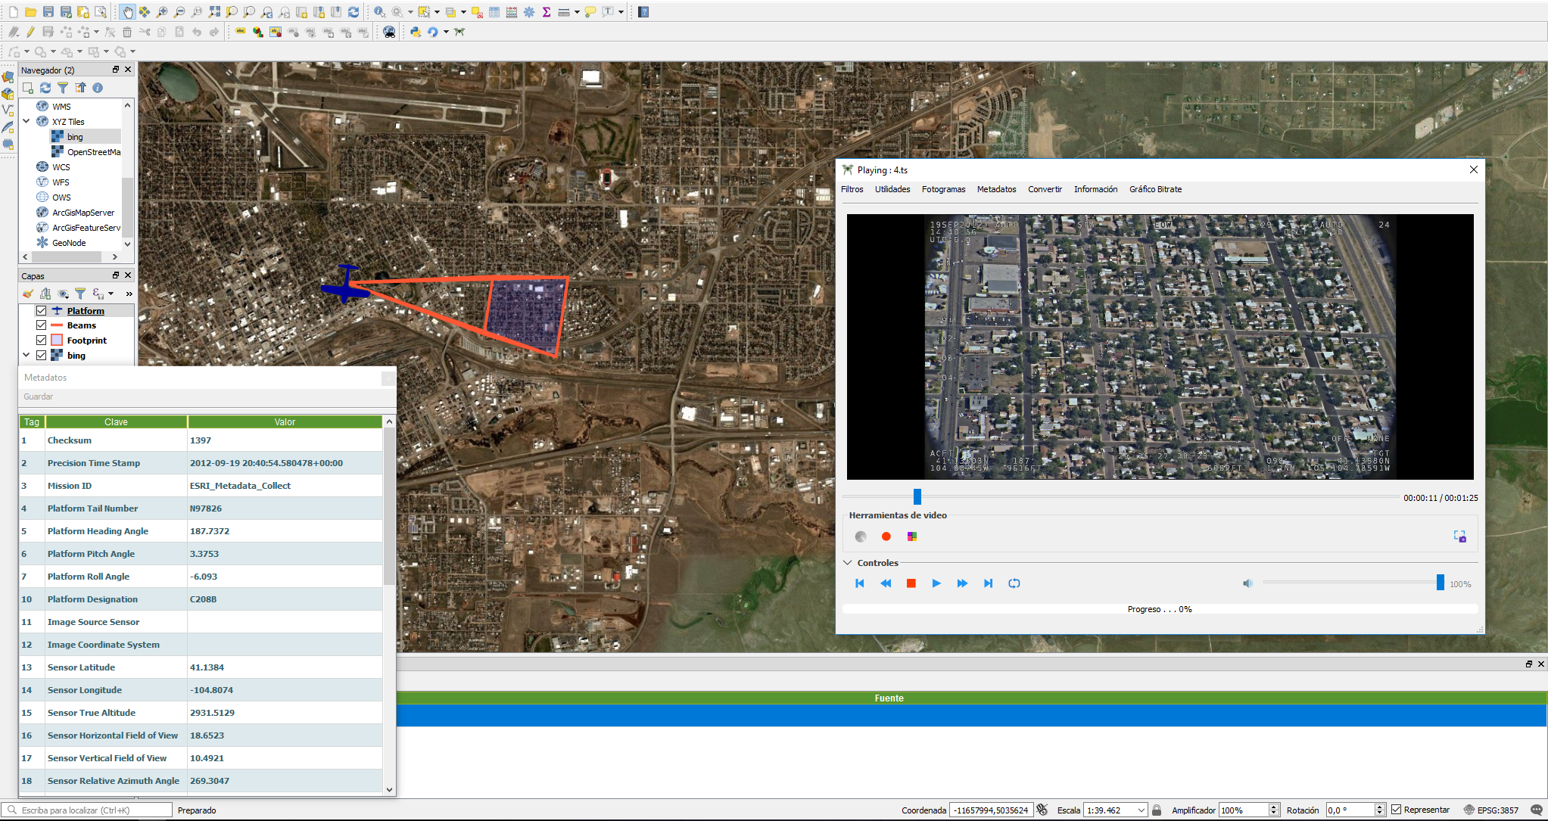Click the speaker mute volume icon
1548x821 pixels.
point(1247,583)
